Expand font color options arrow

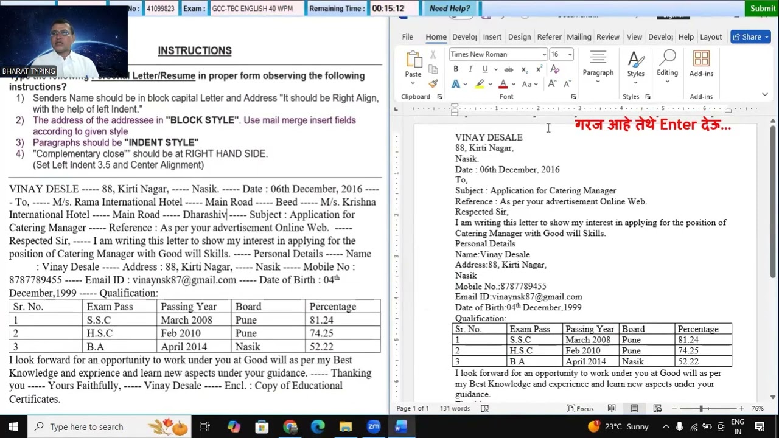pyautogui.click(x=513, y=84)
